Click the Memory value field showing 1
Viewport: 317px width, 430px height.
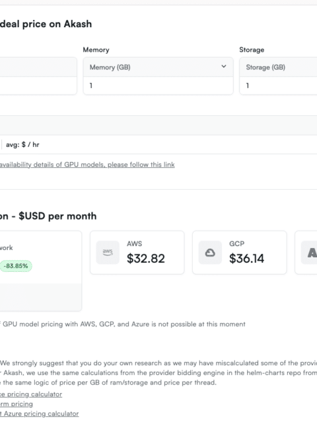click(158, 85)
